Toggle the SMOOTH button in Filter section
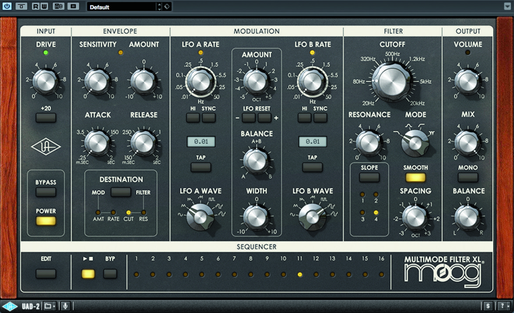The width and height of the screenshot is (514, 313). (415, 178)
